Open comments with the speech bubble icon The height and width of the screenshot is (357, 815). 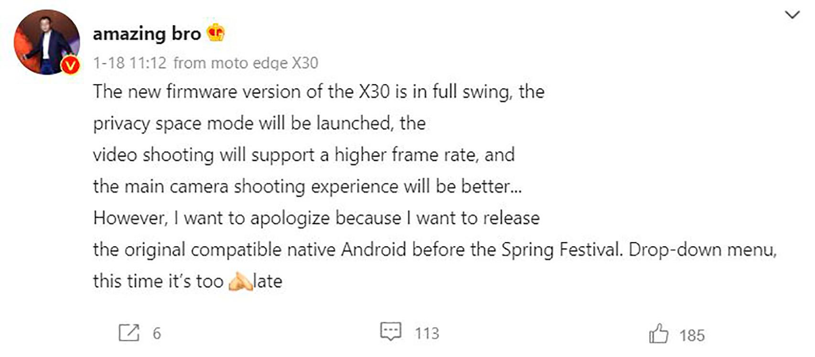click(x=390, y=331)
